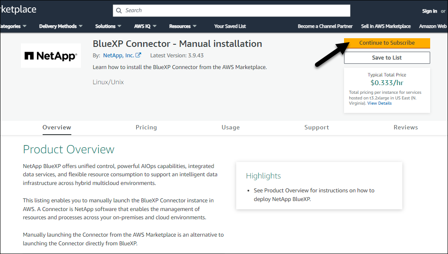Click the NetApp logo thumbnail
The image size is (448, 254).
point(51,56)
